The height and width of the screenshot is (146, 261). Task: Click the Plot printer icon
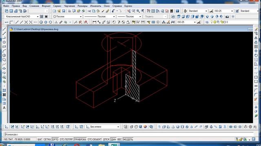pos(69,11)
